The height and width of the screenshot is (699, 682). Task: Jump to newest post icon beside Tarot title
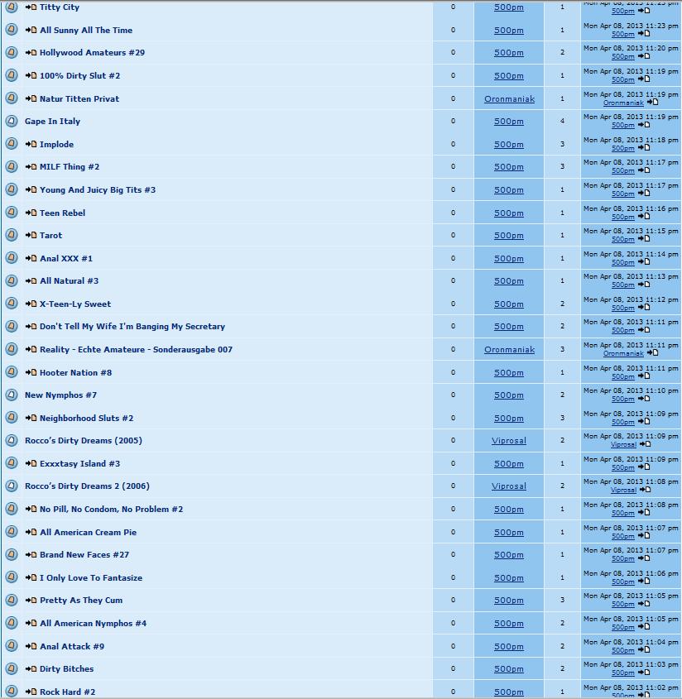(x=31, y=235)
